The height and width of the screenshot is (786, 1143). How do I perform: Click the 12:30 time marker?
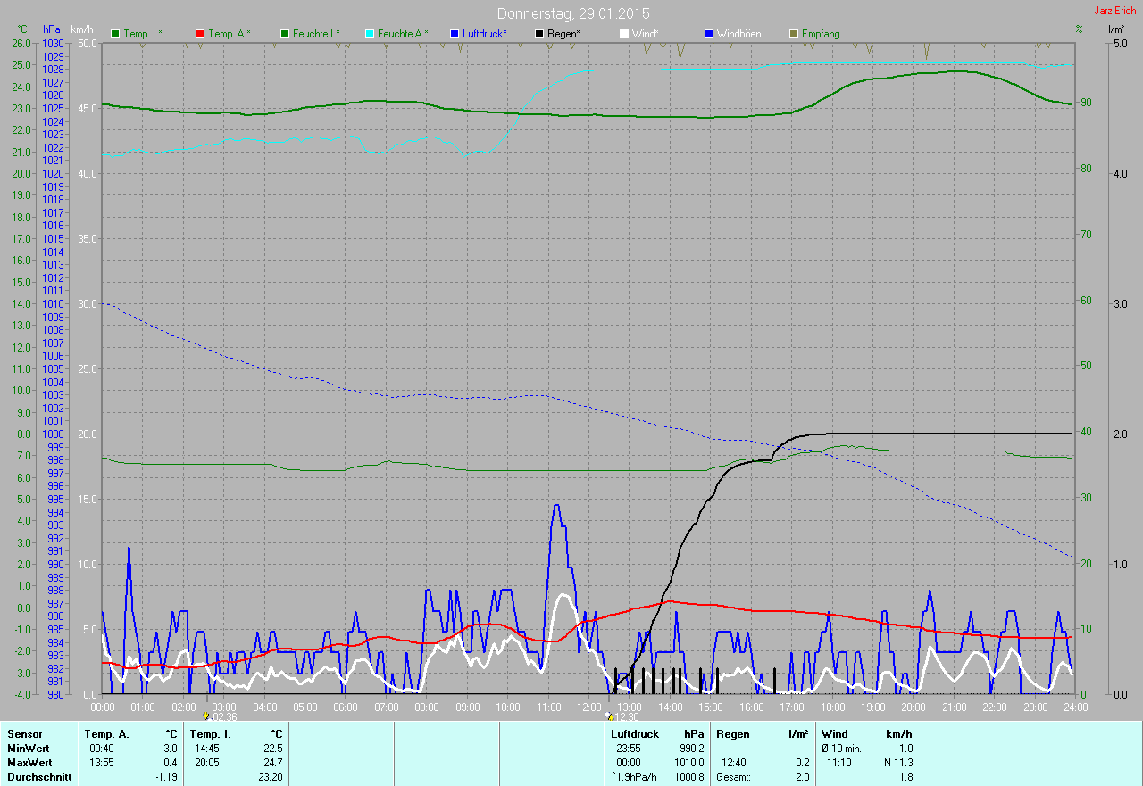[x=623, y=716]
